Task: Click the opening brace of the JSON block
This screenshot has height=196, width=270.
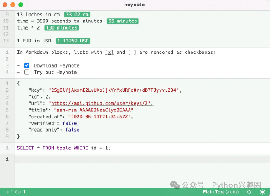Action: tap(18, 84)
